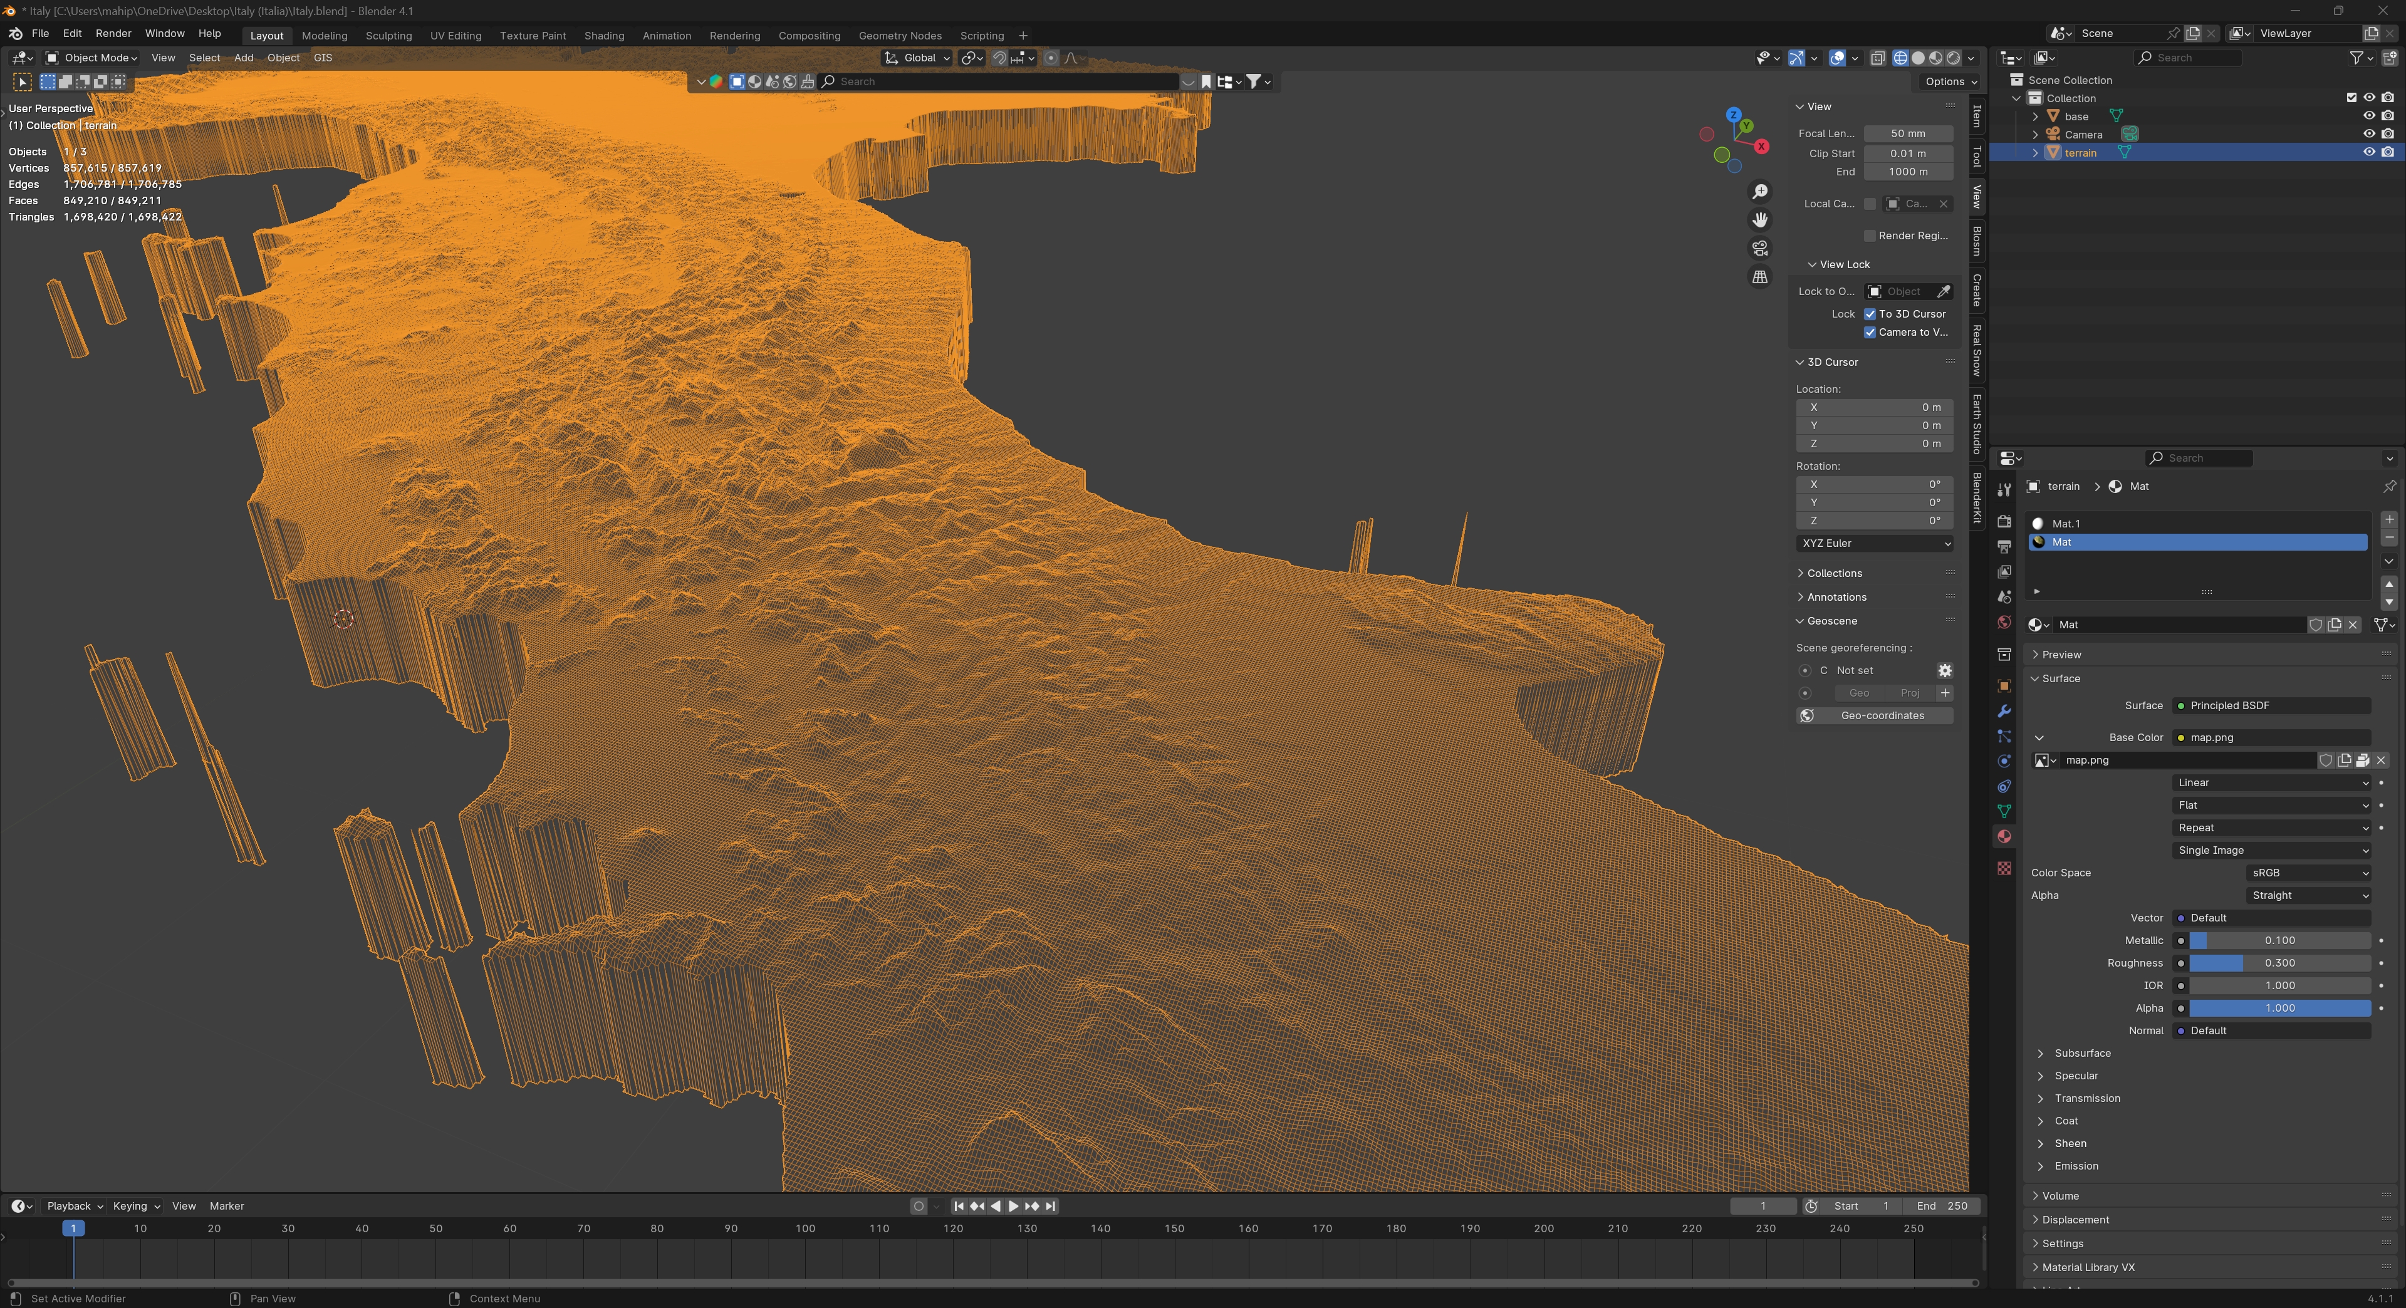Expand the Collections panel
Viewport: 2406px width, 1308px height.
tap(1833, 573)
